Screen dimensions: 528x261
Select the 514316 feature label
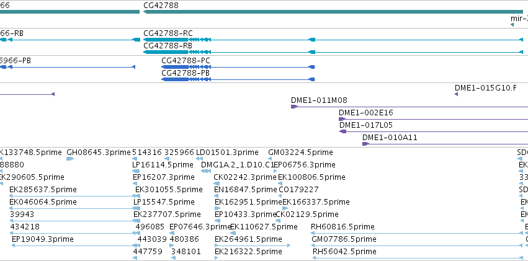click(147, 153)
